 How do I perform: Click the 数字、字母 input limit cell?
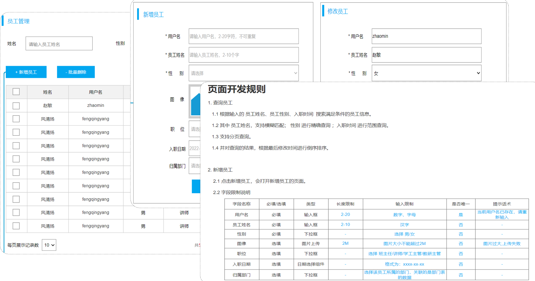[404, 215]
